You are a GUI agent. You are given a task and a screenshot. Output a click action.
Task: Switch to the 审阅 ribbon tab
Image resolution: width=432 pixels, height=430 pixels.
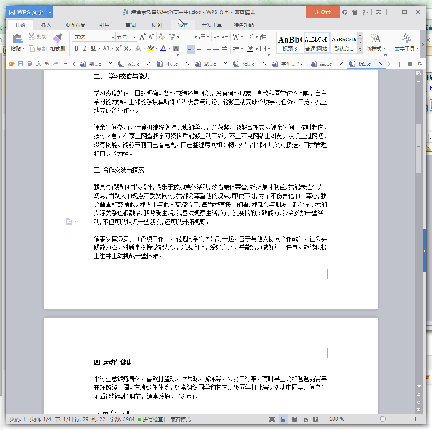tap(131, 25)
